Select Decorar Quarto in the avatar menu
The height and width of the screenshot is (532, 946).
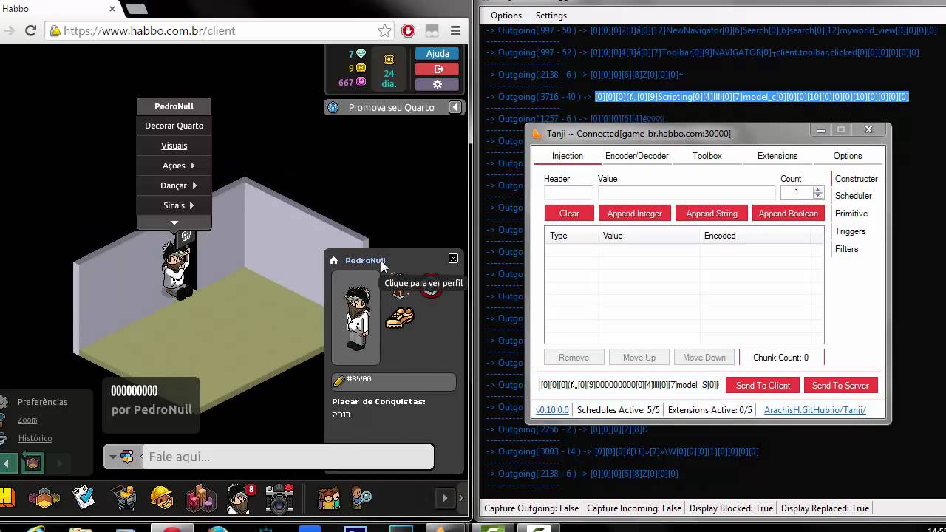tap(174, 126)
